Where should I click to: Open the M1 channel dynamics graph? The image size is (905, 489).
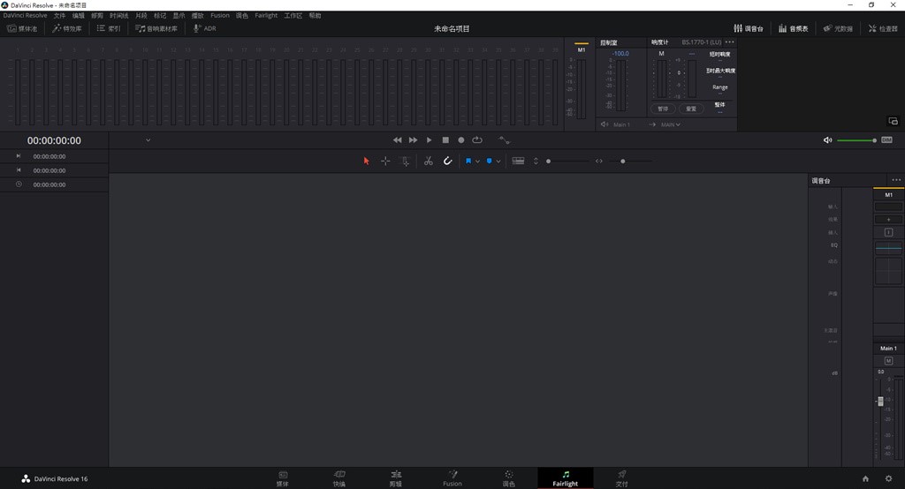[x=888, y=271]
